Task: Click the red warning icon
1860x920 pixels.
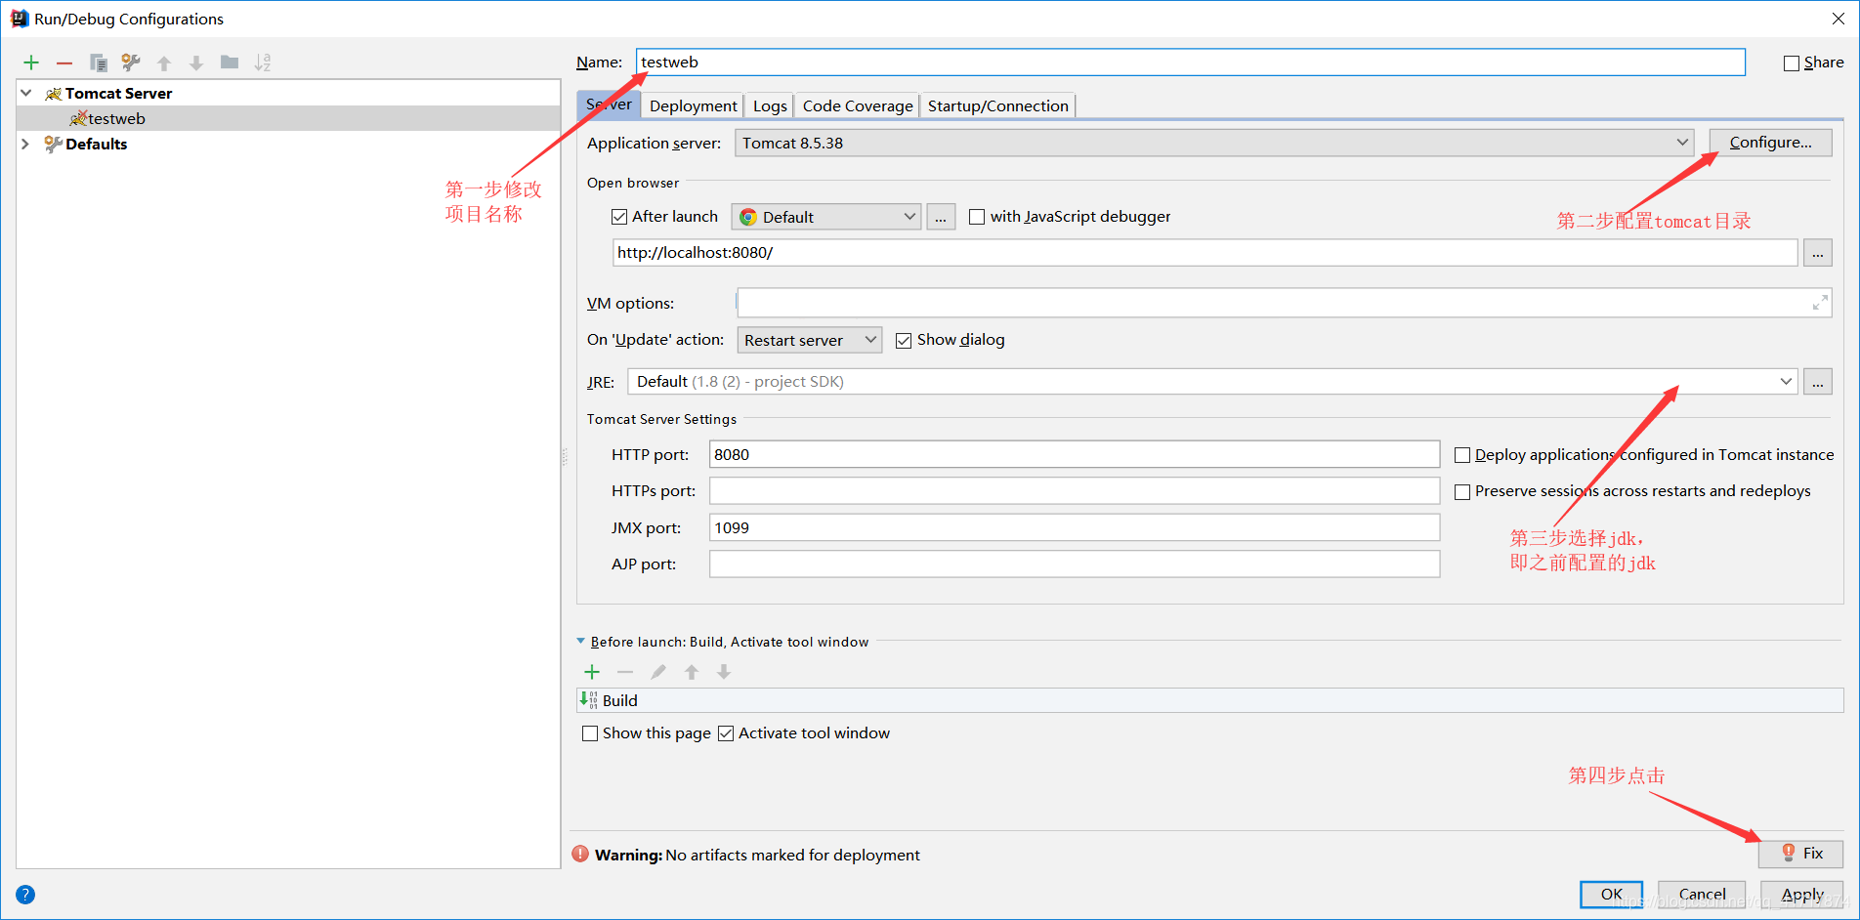Action: 580,854
